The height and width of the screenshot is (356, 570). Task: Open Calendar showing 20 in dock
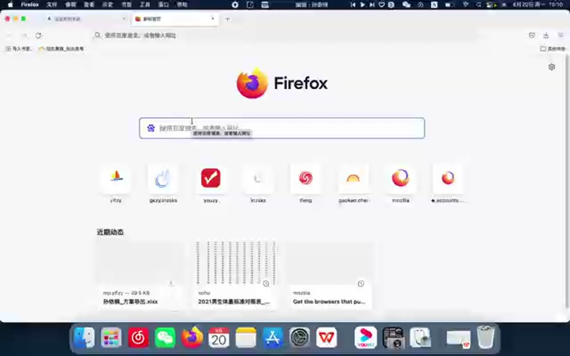point(219,338)
